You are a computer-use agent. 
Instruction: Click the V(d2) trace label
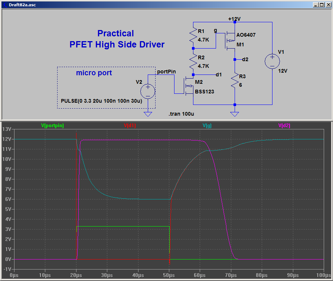(x=284, y=126)
